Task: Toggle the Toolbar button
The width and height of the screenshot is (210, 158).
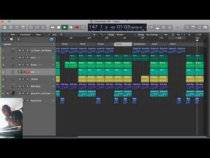Action: [x=23, y=27]
